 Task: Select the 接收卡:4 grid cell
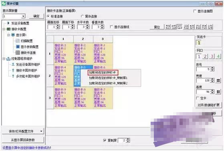click(x=64, y=76)
